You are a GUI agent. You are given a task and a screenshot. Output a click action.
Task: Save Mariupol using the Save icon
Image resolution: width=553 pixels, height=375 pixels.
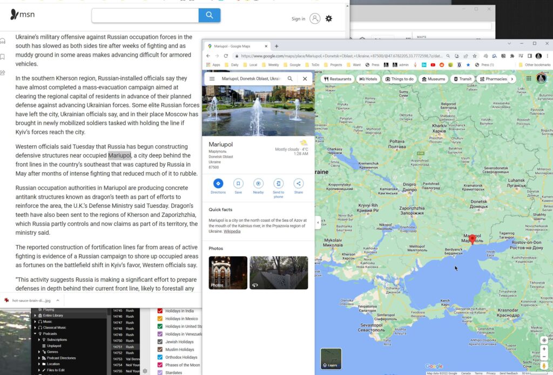[238, 183]
